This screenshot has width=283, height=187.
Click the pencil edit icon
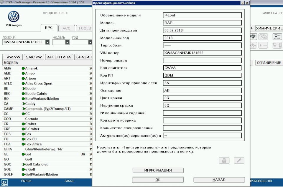(239, 160)
